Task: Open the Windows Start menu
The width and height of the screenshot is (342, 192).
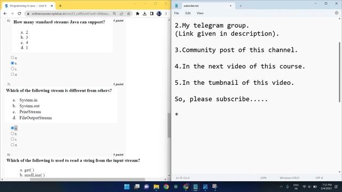Action: tap(127, 187)
